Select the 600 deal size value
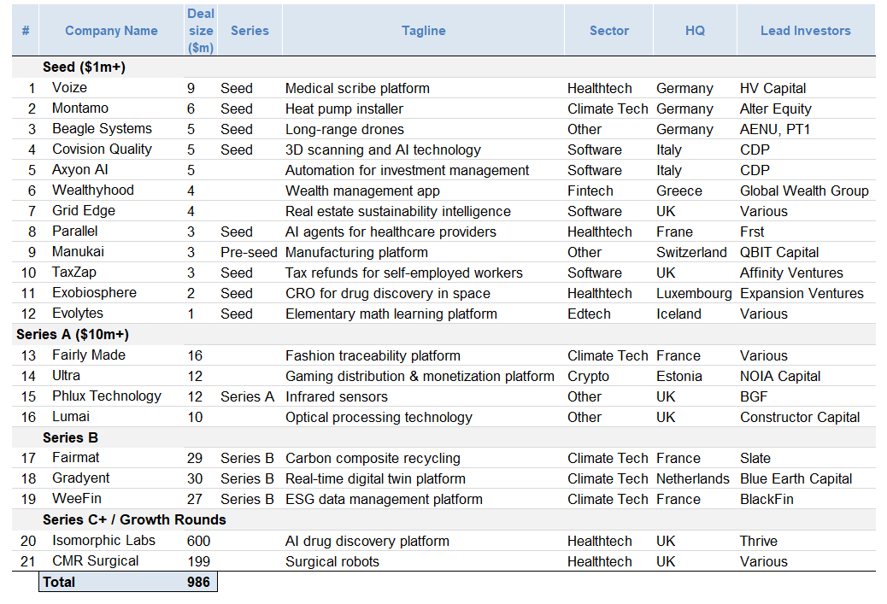The height and width of the screenshot is (604, 887). click(x=198, y=542)
